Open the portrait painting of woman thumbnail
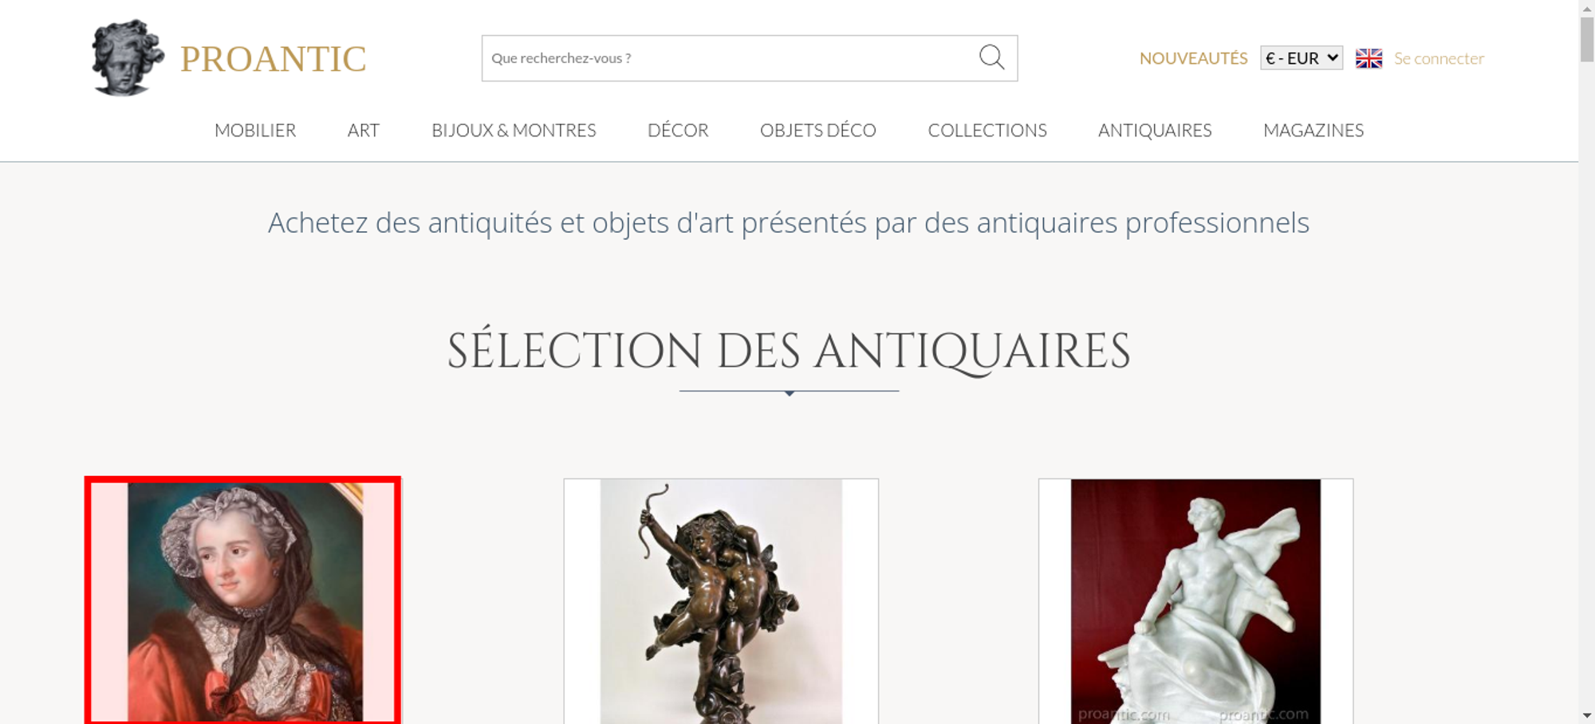Viewport: 1595px width, 724px height. coord(243,601)
